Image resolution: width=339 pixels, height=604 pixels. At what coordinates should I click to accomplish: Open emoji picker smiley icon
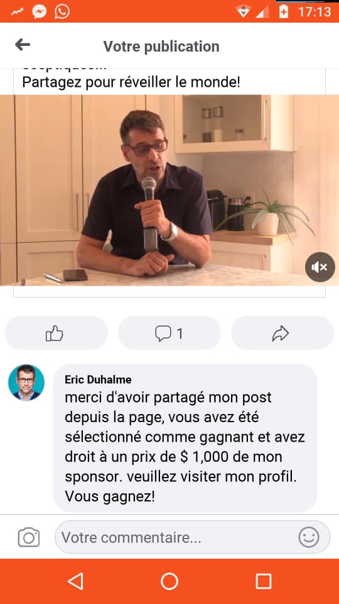click(x=309, y=537)
